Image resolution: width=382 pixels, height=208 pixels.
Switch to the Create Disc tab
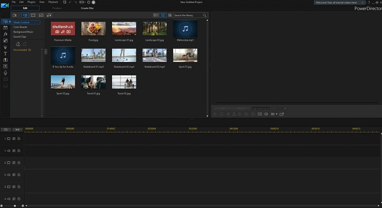(87, 9)
